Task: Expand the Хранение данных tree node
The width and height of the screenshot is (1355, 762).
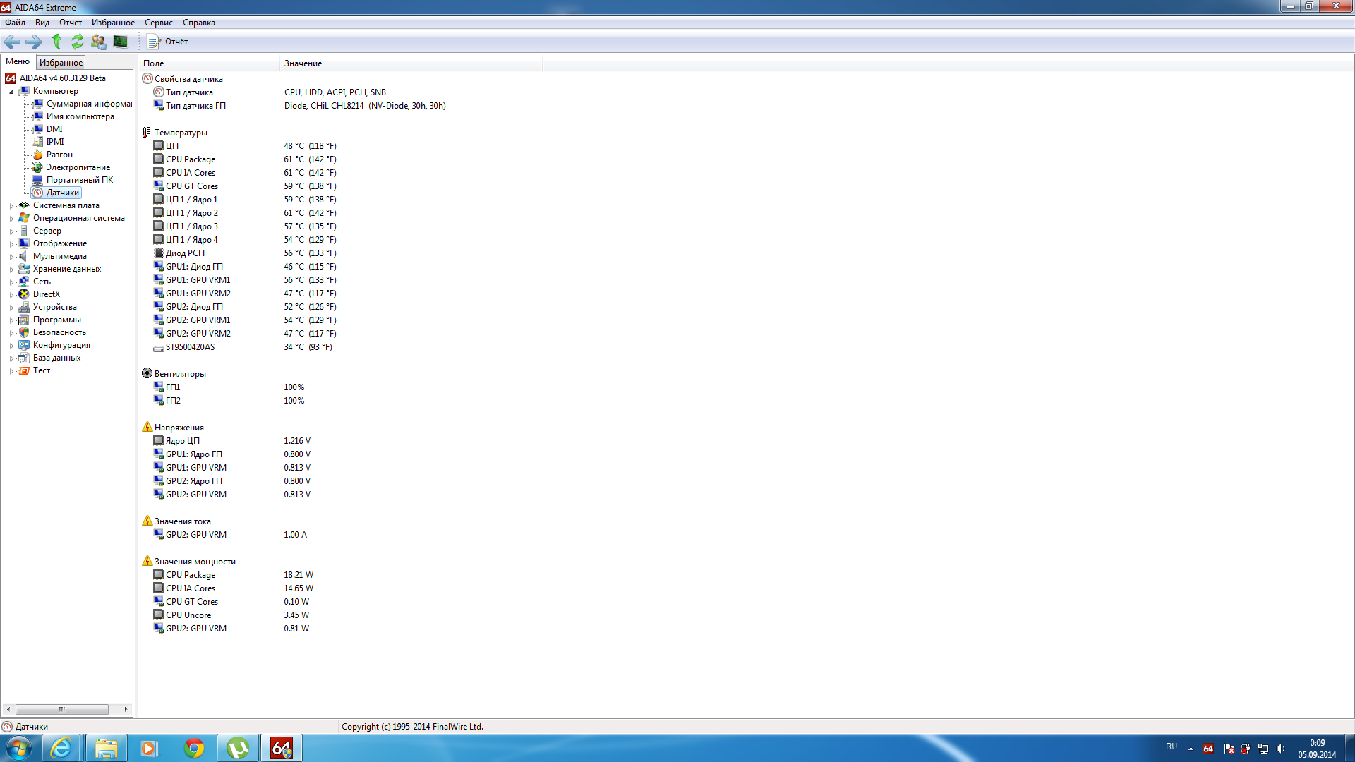Action: point(12,270)
